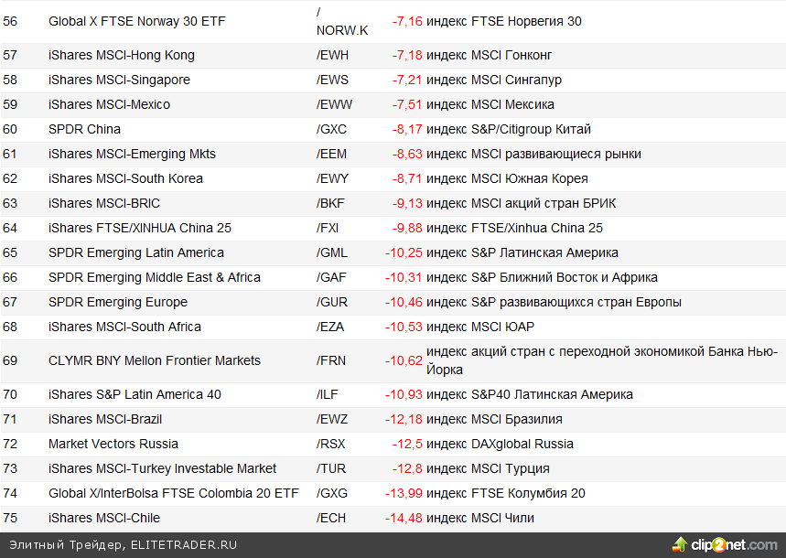Viewport: 786px width, 558px height.
Task: Select Global X FTSE Norway 30 ETF name
Action: coord(136,21)
